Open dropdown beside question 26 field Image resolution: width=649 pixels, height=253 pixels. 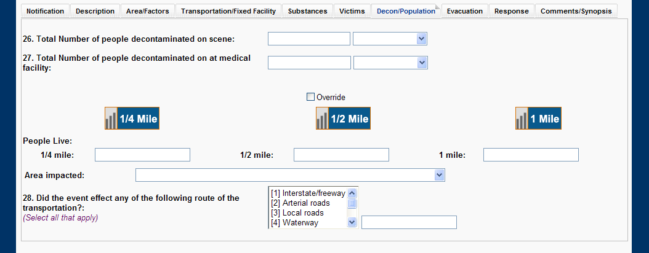[x=421, y=39]
